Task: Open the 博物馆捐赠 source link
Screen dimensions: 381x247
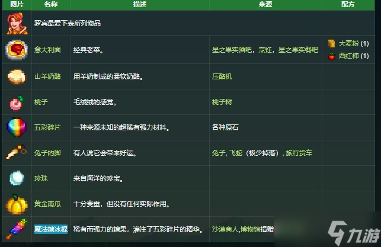Action: point(257,229)
